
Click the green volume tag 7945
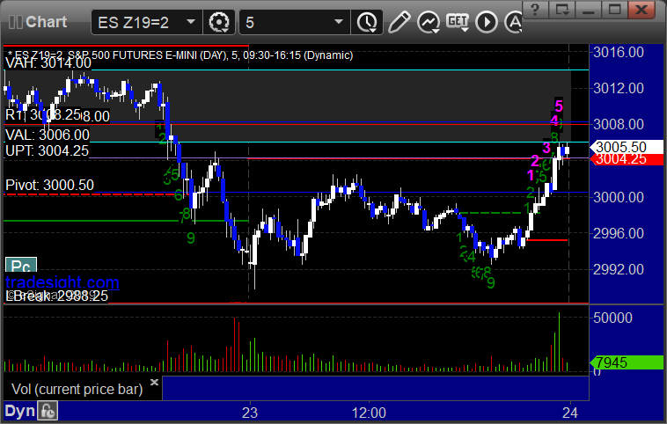(627, 362)
